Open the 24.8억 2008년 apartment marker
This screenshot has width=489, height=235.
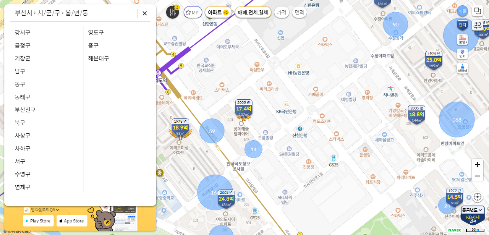(226, 199)
